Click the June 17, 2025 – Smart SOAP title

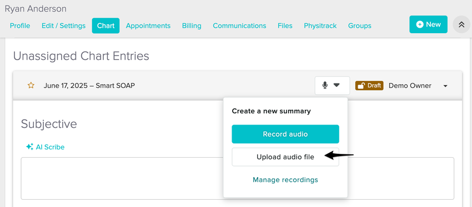pyautogui.click(x=89, y=86)
